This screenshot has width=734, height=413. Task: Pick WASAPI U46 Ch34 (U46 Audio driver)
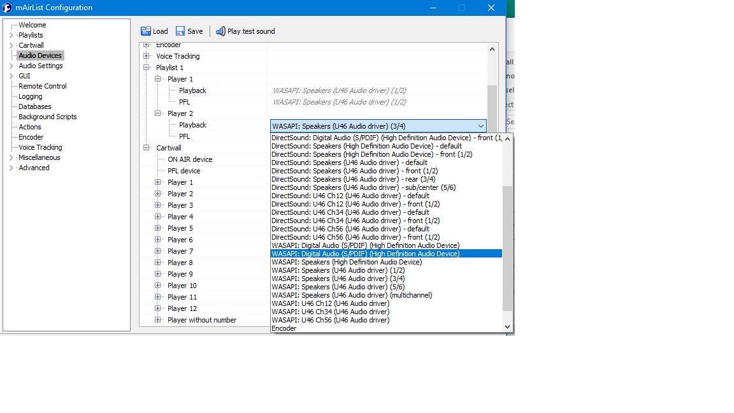click(387, 312)
